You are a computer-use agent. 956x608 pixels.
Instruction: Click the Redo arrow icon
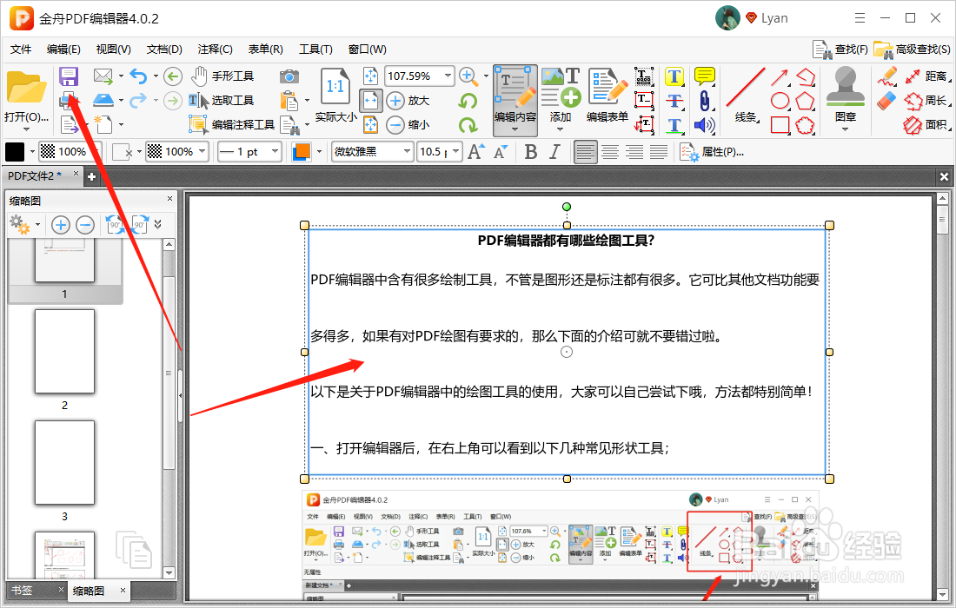[x=138, y=100]
